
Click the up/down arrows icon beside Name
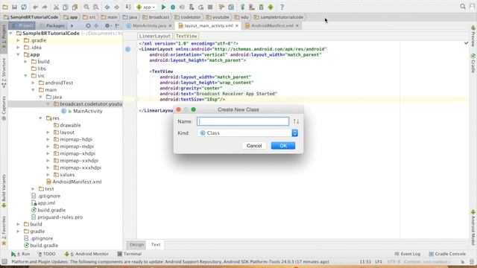tap(296, 121)
